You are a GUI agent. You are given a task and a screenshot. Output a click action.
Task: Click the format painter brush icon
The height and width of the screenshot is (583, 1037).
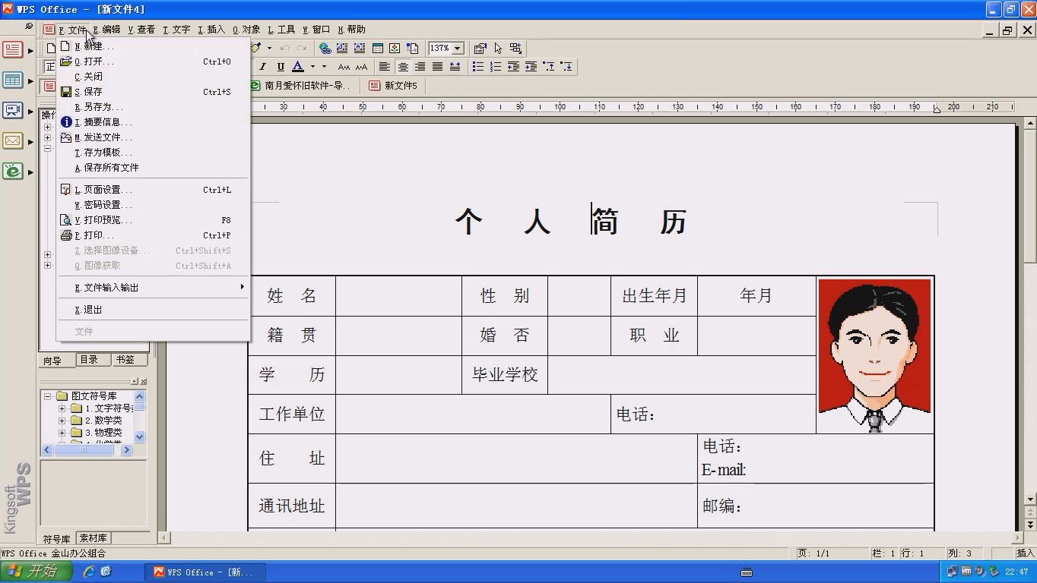[257, 48]
